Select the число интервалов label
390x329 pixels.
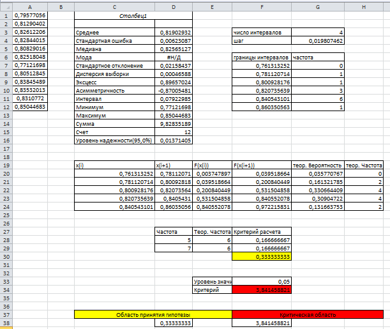(262, 33)
